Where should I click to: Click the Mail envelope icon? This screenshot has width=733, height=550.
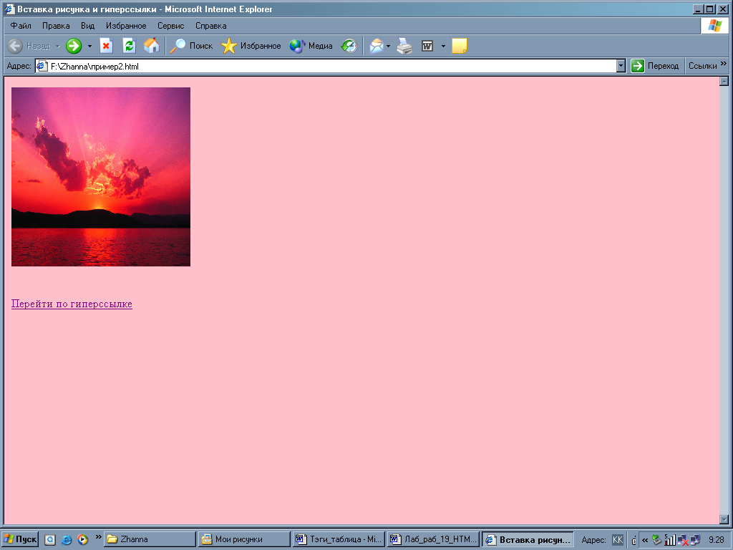(x=377, y=46)
